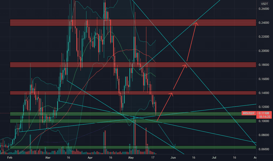
Task: Click the Apr date label
Action: 90,157
